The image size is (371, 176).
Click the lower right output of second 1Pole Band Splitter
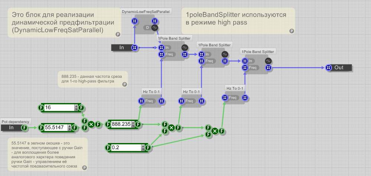click(225, 61)
